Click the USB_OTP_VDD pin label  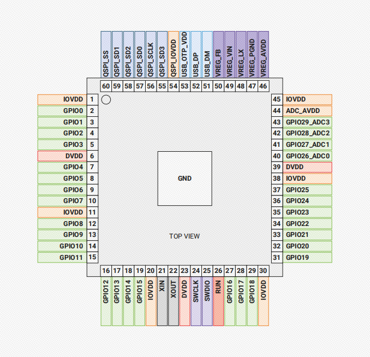pos(185,55)
